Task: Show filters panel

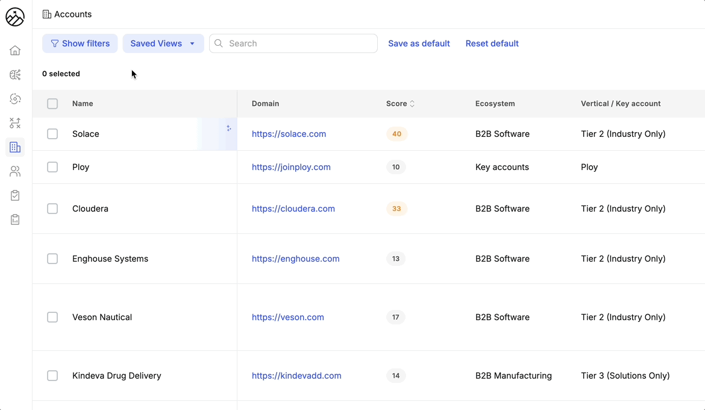Action: [x=80, y=43]
